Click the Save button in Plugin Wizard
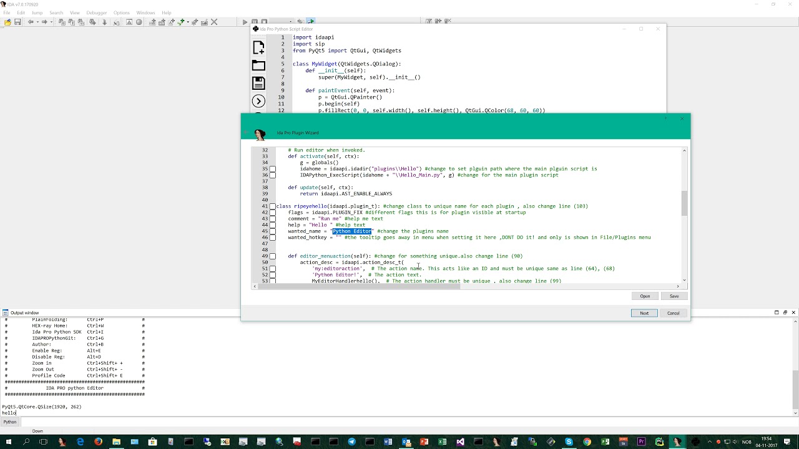The width and height of the screenshot is (799, 449). coord(674,296)
